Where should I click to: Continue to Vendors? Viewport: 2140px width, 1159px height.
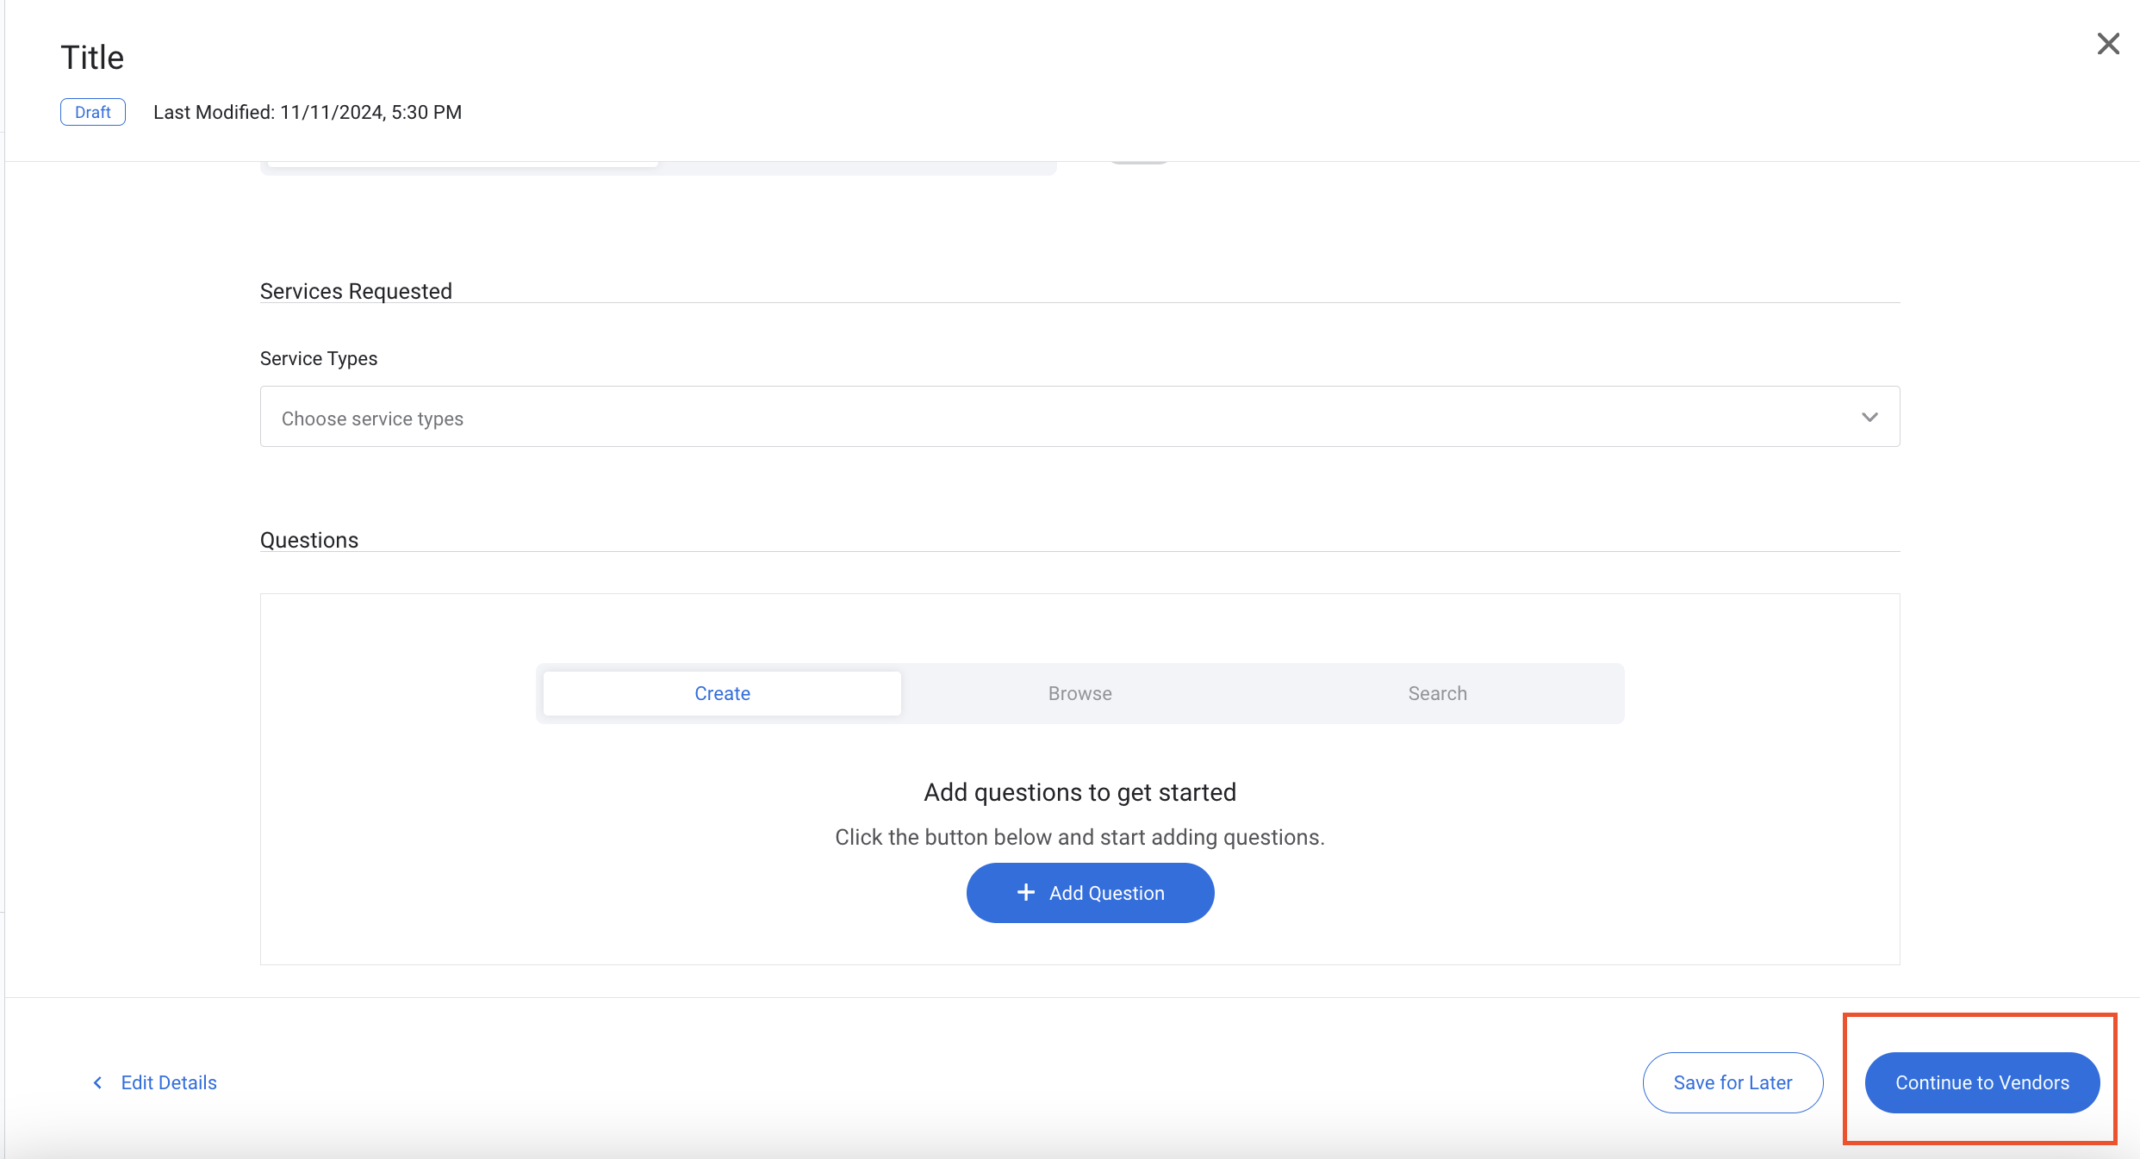[1981, 1082]
